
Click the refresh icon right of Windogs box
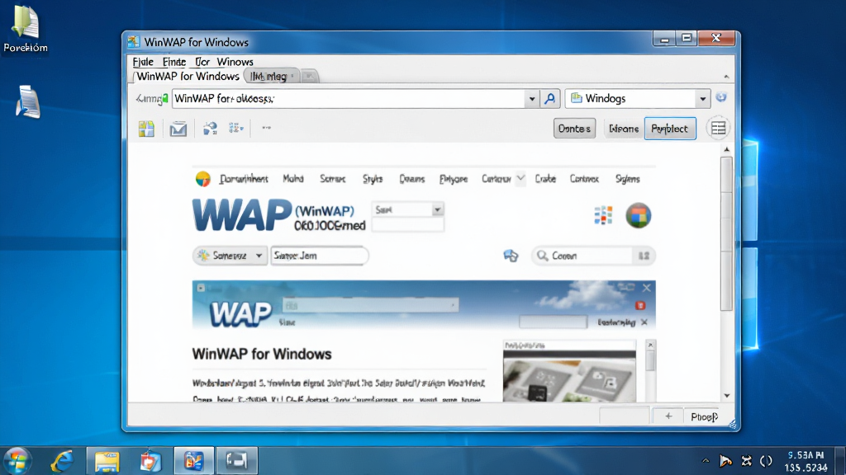pyautogui.click(x=721, y=97)
